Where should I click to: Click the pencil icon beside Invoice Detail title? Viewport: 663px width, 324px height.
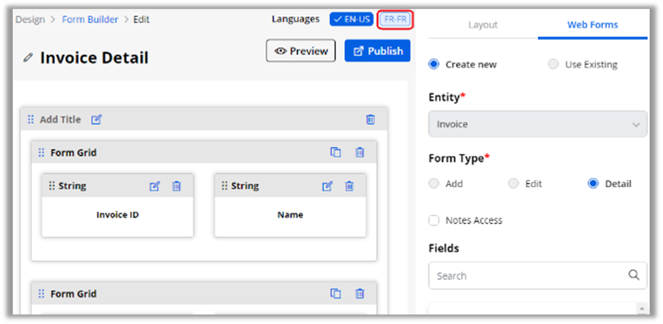tap(27, 58)
